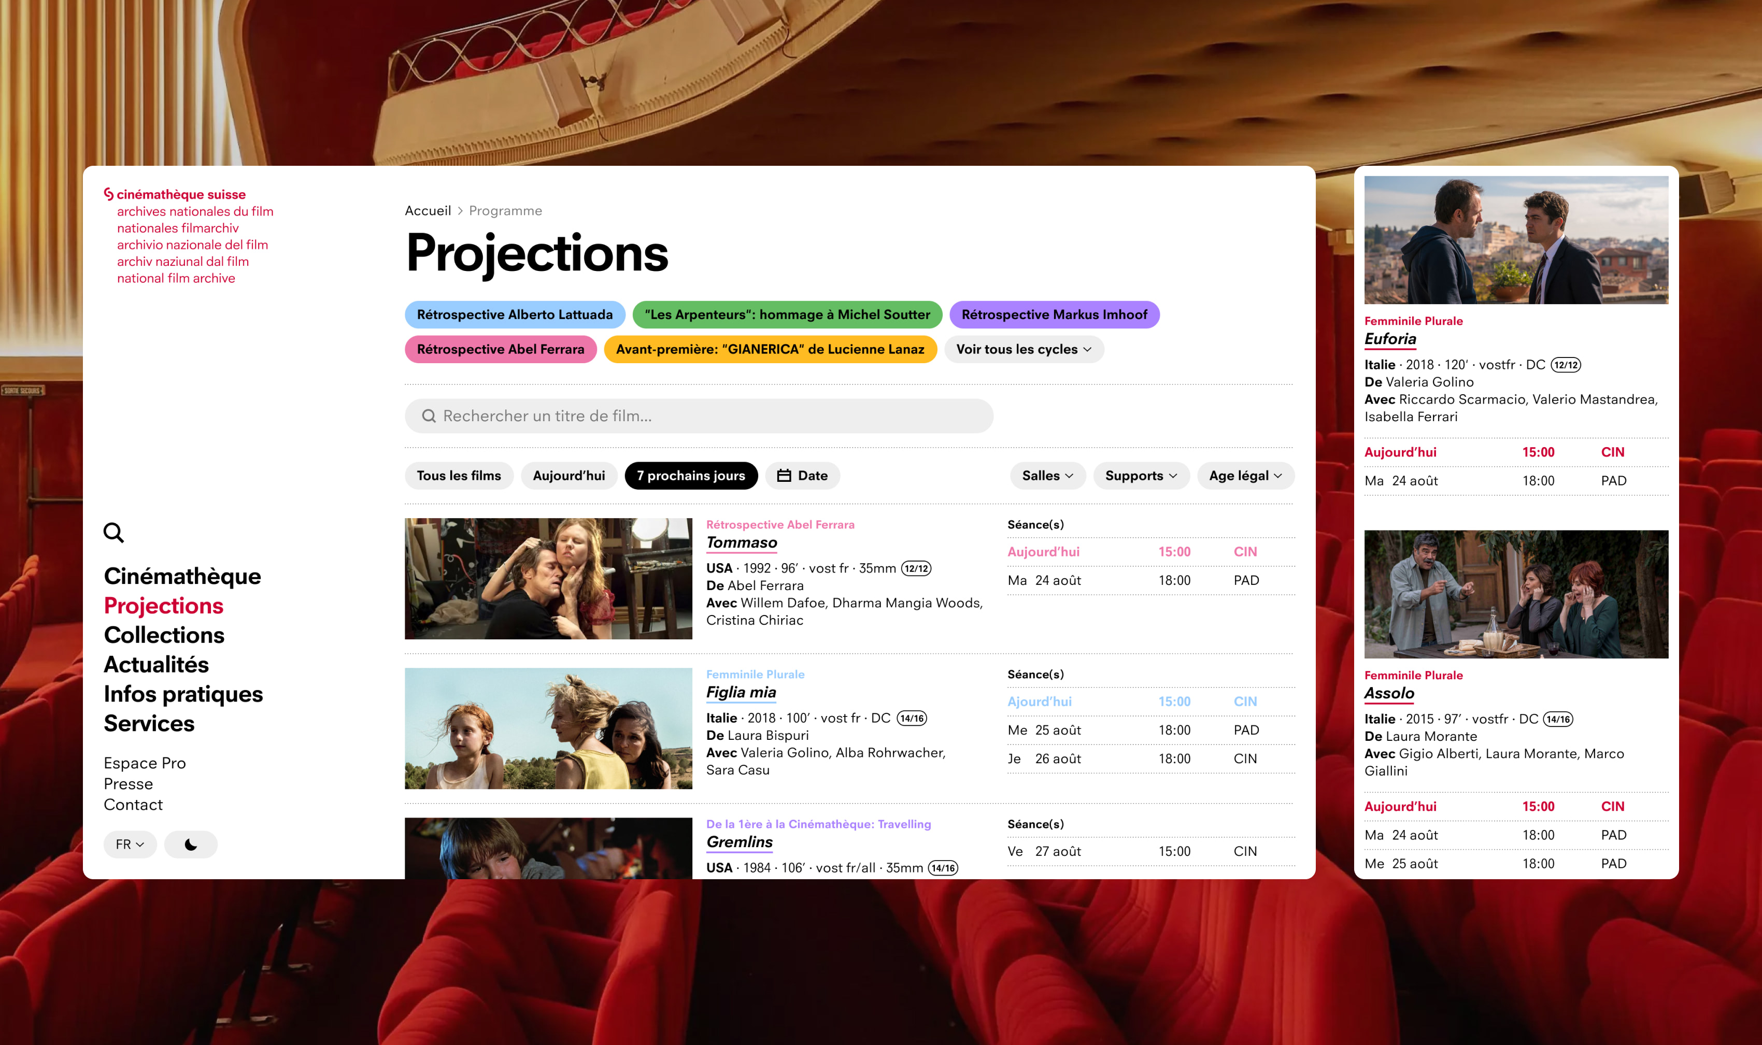Click the Euforia title in the right panel
Image resolution: width=1762 pixels, height=1045 pixels.
[1390, 339]
